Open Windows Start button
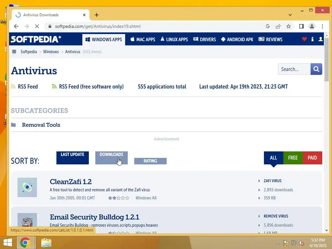This screenshot has height=249, width=332. click(x=8, y=243)
